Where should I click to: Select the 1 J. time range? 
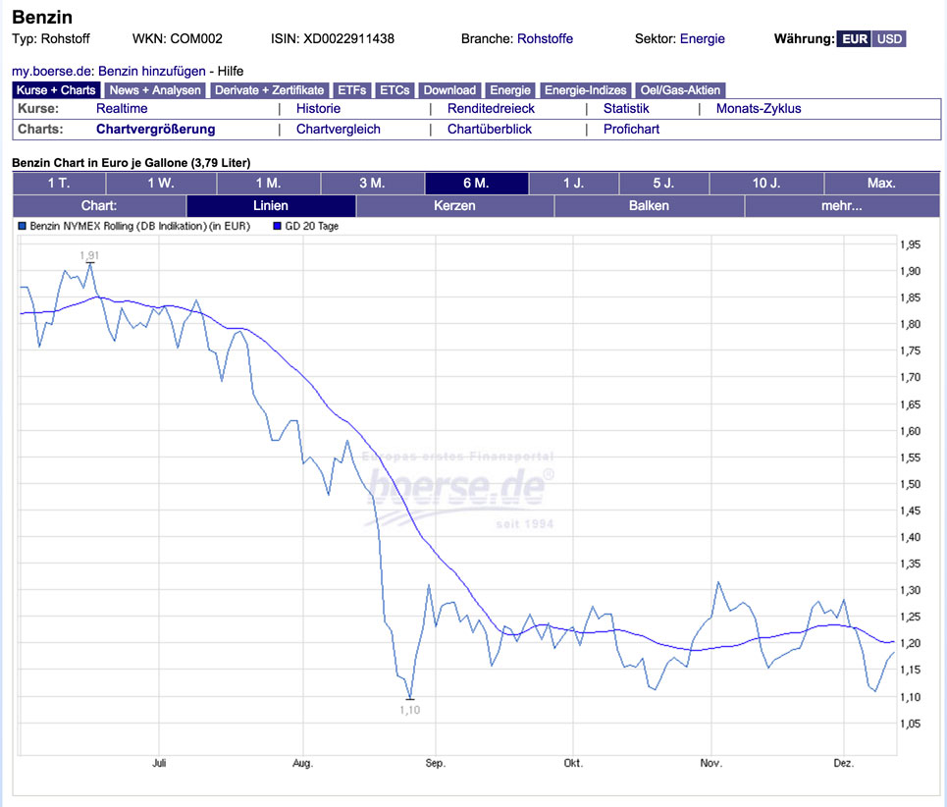574,183
